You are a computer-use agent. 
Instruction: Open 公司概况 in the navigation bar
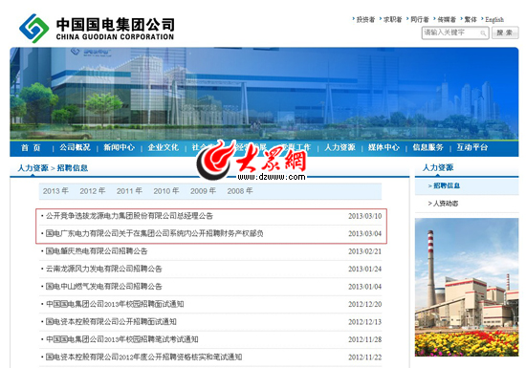tap(75, 147)
